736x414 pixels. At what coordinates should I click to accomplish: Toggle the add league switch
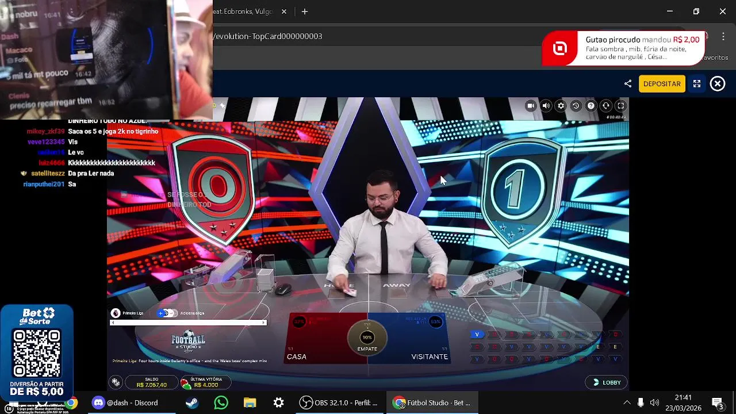click(x=167, y=313)
